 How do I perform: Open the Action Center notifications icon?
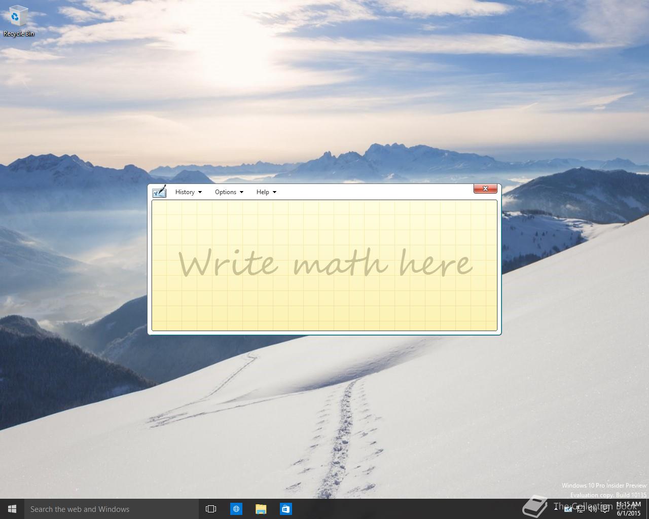pos(605,509)
